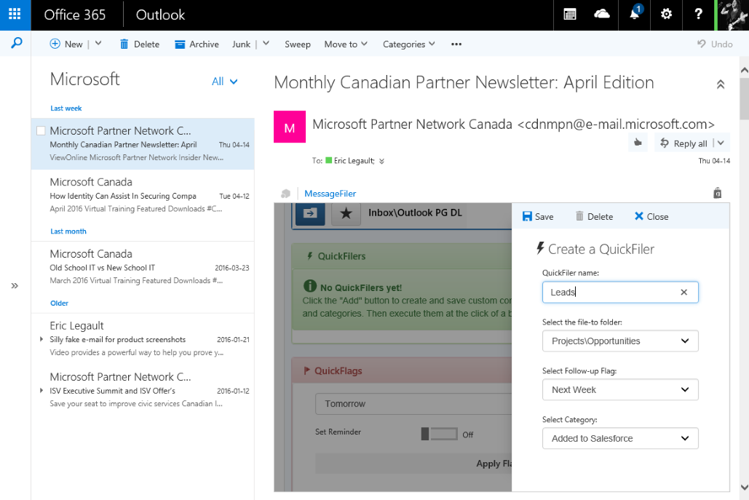The width and height of the screenshot is (749, 500).
Task: Create a New message
Action: coord(66,44)
